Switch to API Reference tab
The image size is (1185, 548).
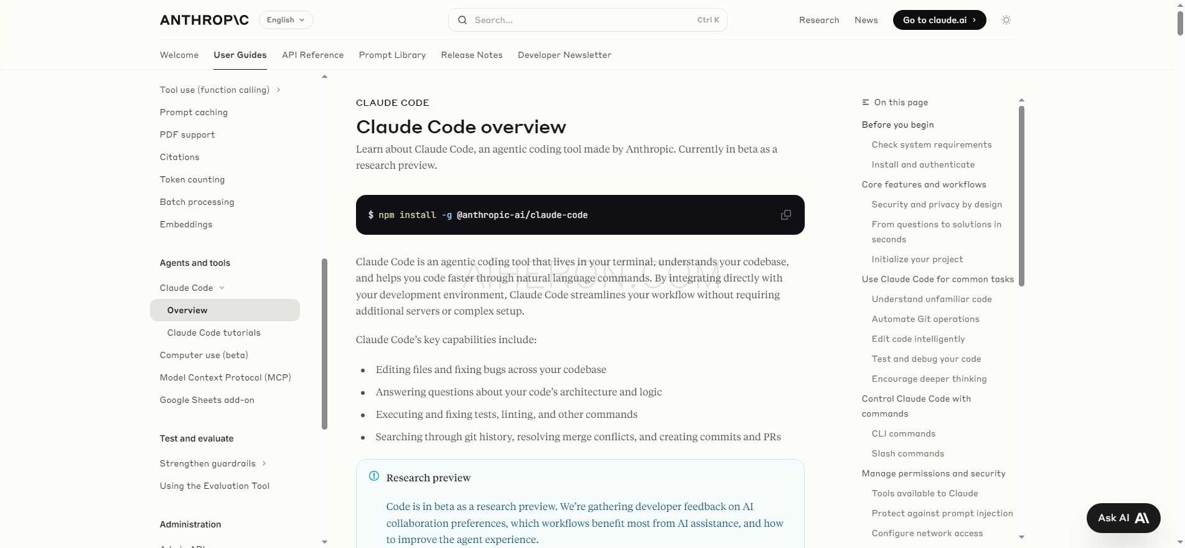click(312, 55)
